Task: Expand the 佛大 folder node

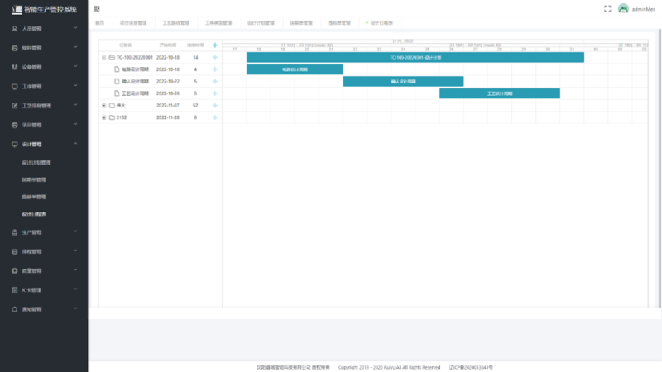Action: tap(103, 106)
